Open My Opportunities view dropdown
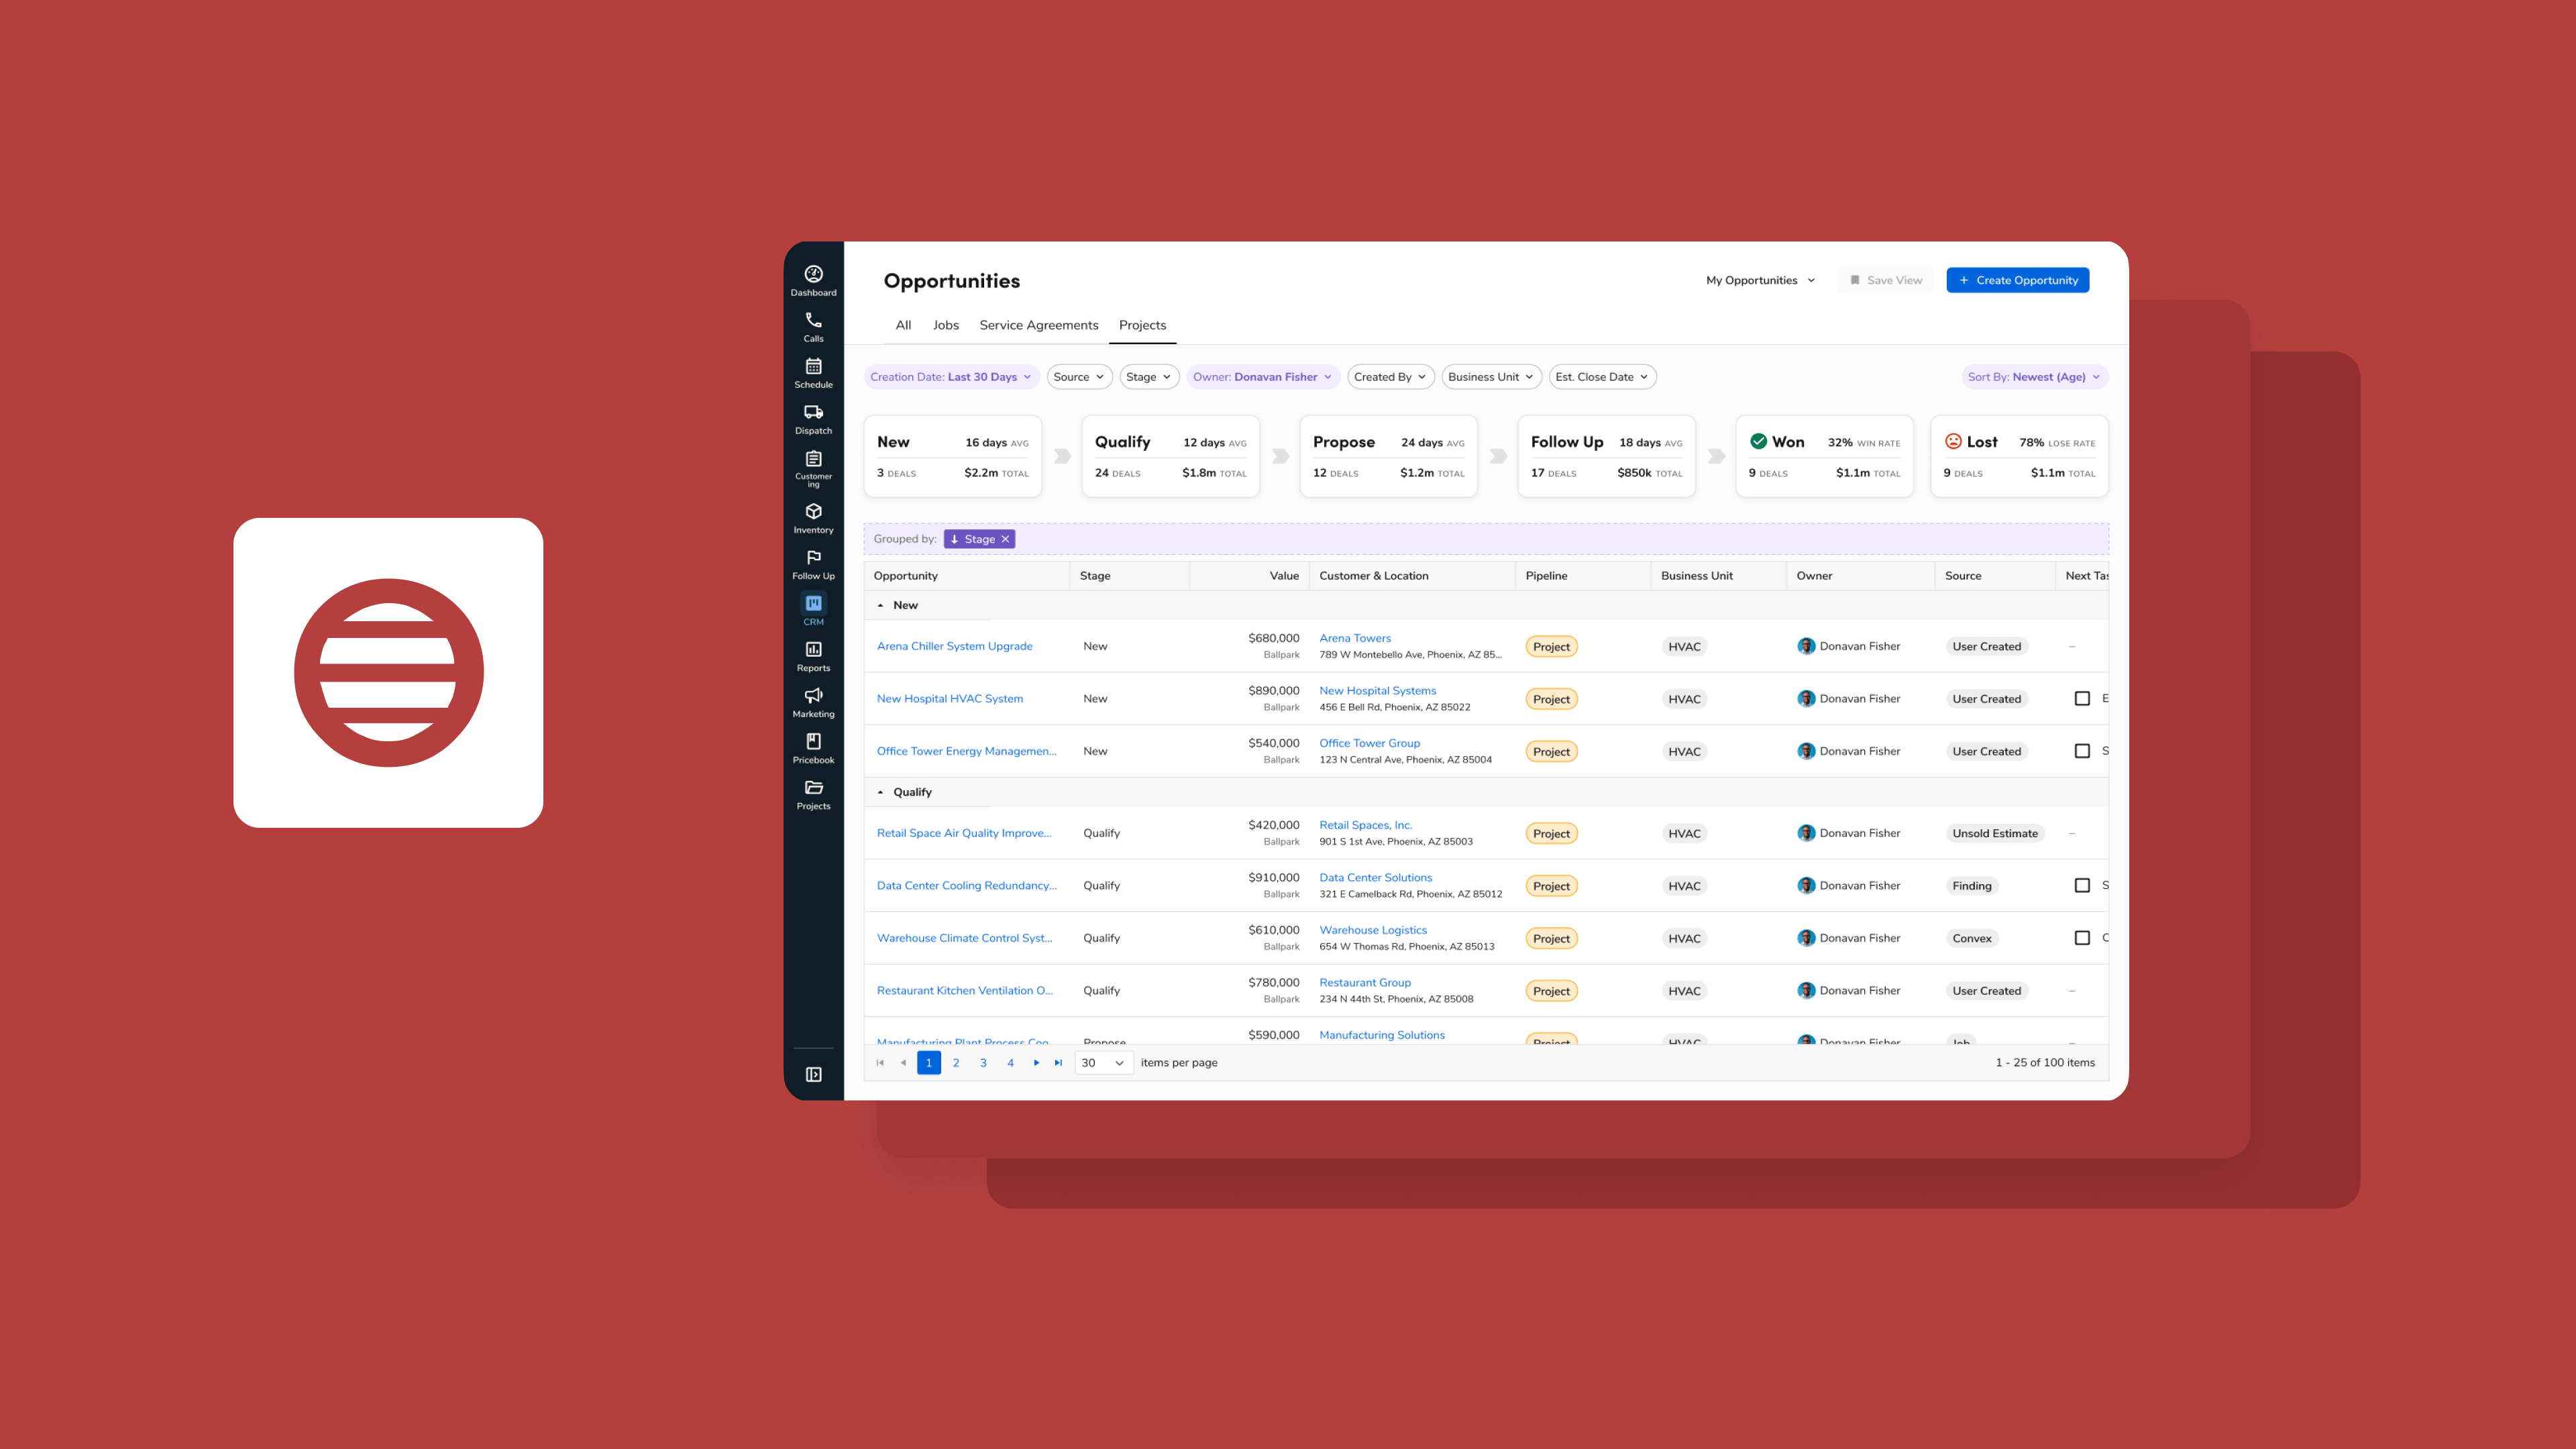This screenshot has height=1449, width=2576. [x=1760, y=280]
